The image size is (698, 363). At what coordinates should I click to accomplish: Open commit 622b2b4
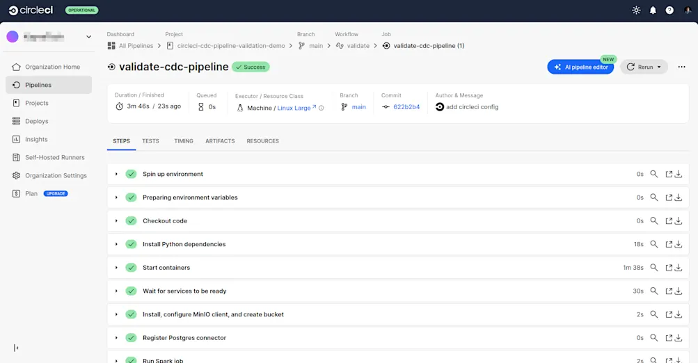(406, 107)
